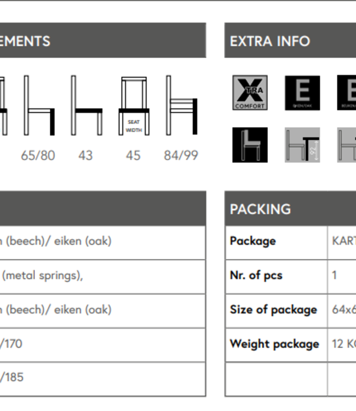
Task: Click the black E eiken/oak icon
Action: [302, 93]
